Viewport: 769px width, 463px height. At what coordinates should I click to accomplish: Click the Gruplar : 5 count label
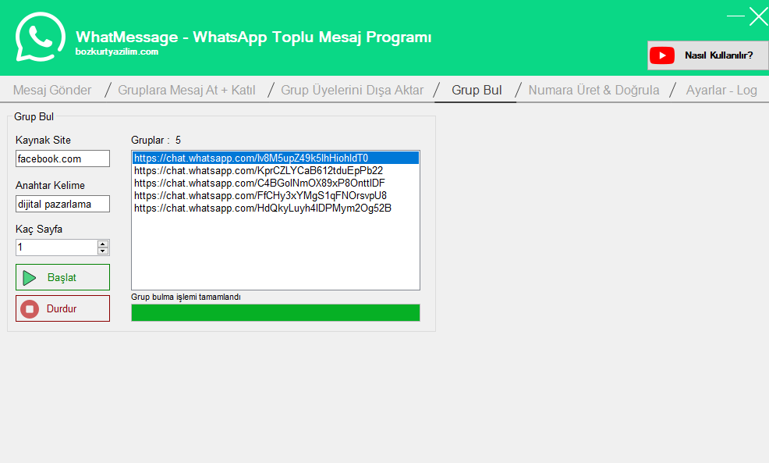pyautogui.click(x=156, y=141)
